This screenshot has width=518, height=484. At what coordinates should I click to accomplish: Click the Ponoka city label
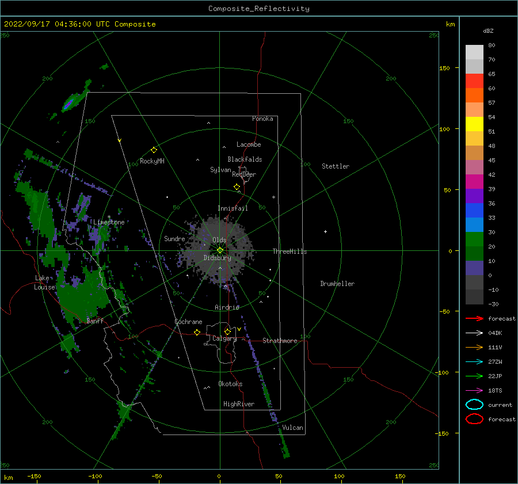[262, 119]
